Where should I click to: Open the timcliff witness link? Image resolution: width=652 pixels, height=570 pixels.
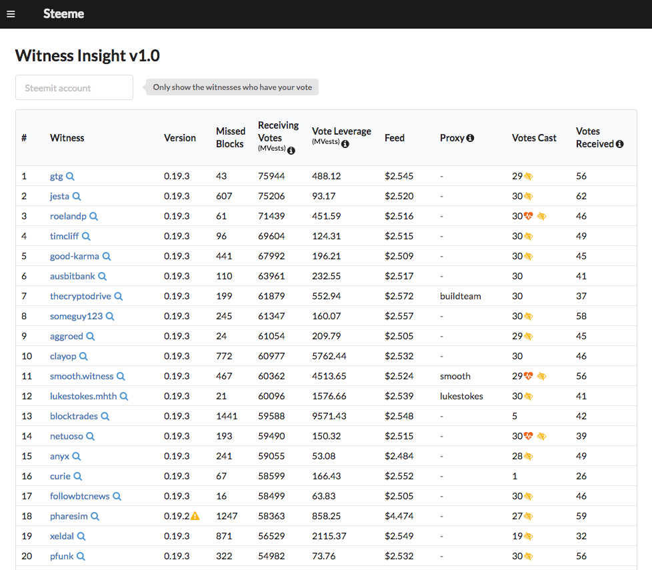coord(64,236)
